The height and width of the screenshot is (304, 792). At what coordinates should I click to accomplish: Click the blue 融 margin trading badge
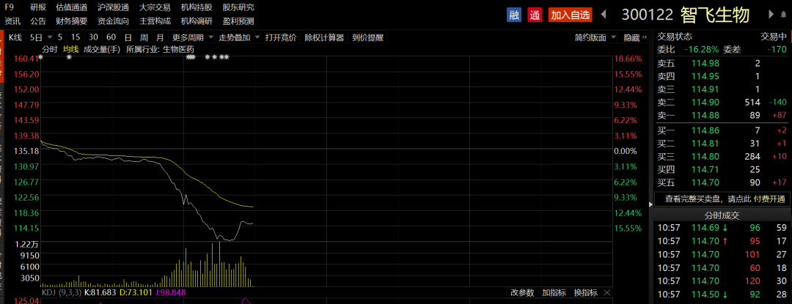(514, 15)
